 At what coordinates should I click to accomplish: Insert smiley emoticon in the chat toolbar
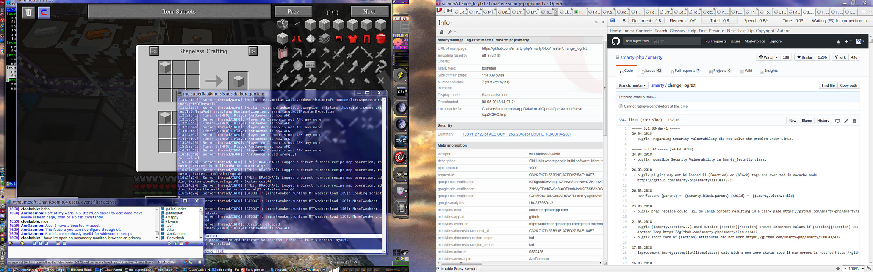tap(22, 244)
